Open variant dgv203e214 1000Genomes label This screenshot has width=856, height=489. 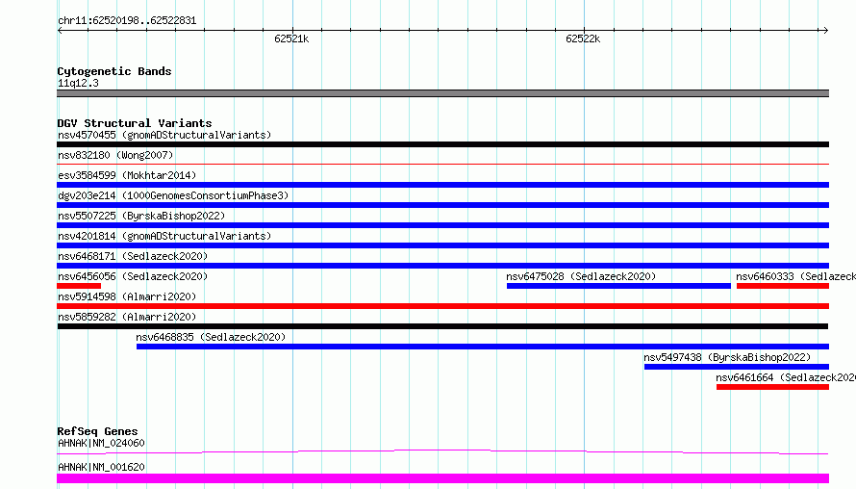173,195
